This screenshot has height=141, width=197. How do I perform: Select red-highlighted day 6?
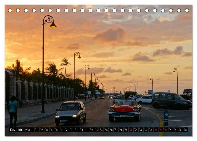[61, 130]
